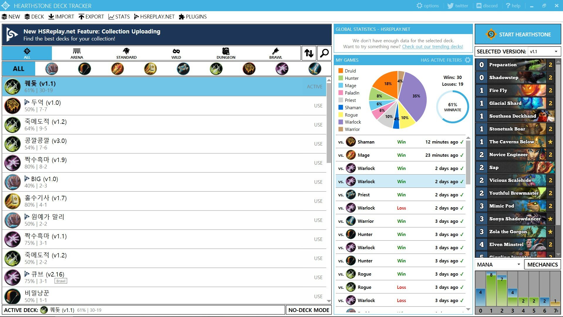Open the NEW deck menu
Viewport: 563px width, 317px height.
click(x=11, y=17)
